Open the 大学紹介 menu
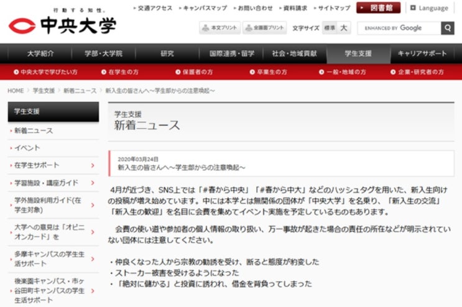The height and width of the screenshot is (307, 462). pyautogui.click(x=40, y=53)
